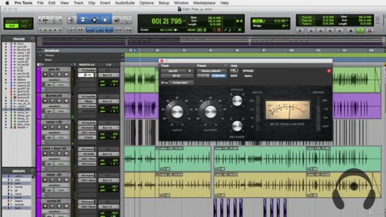Click the Online sync button in transport
This screenshot has width=386, height=217.
tap(300, 31)
